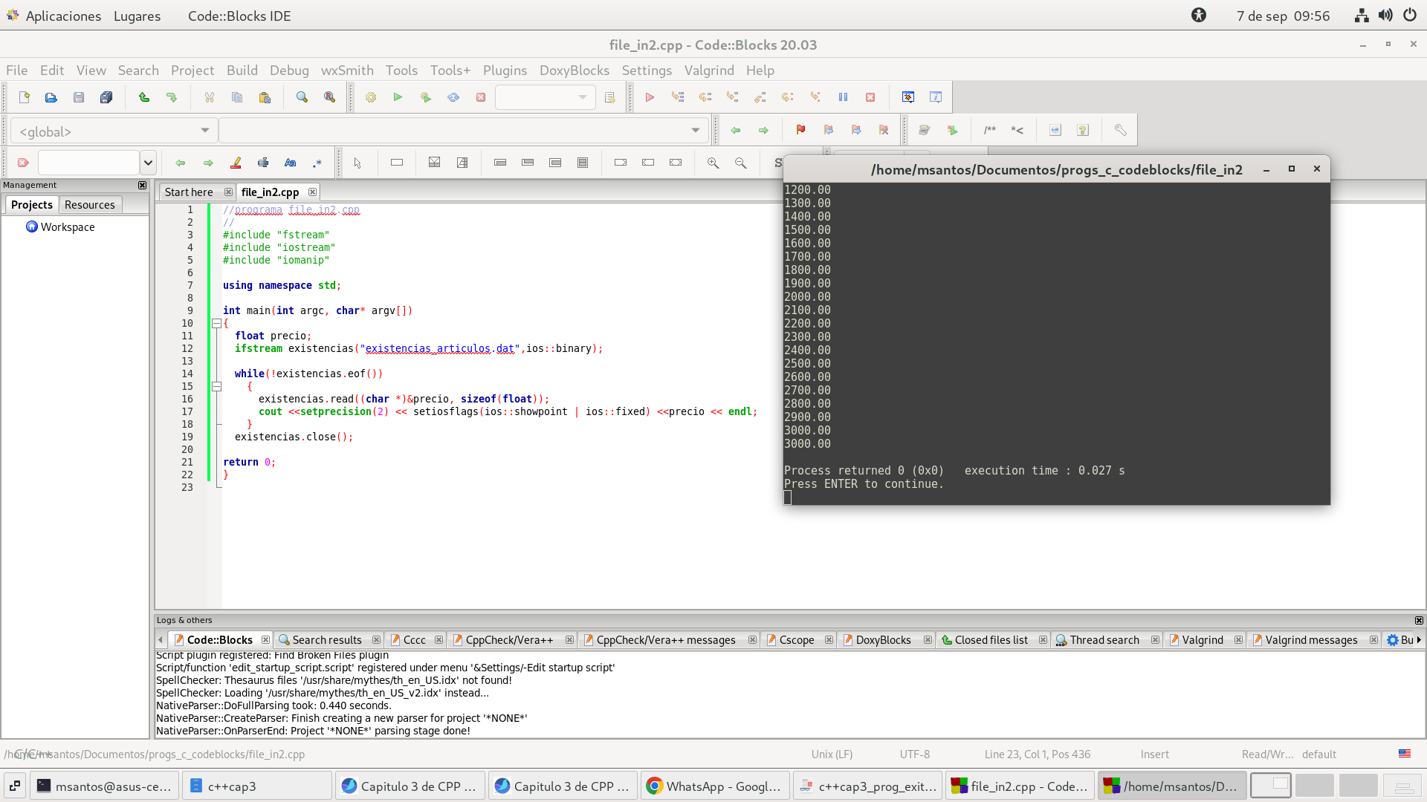The width and height of the screenshot is (1427, 802).
Task: Click the incremental search text field
Action: pos(88,163)
